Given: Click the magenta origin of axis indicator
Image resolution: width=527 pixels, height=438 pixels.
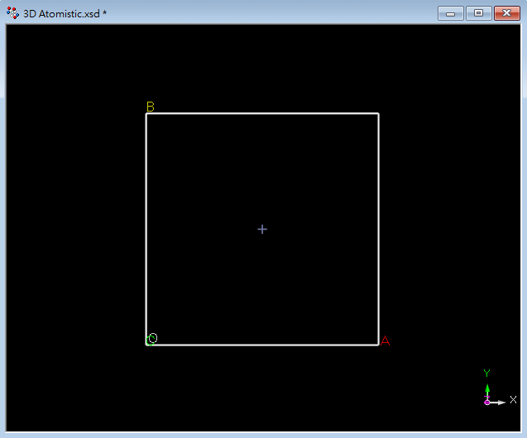Looking at the screenshot, I should (x=487, y=402).
